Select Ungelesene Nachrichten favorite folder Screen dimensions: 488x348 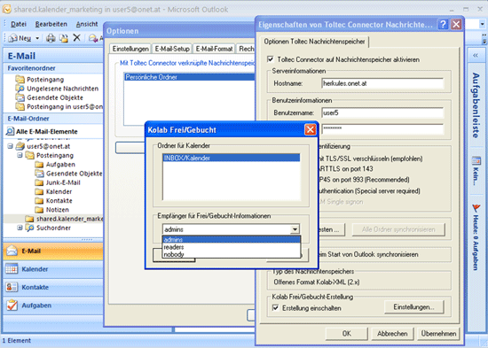tap(63, 89)
